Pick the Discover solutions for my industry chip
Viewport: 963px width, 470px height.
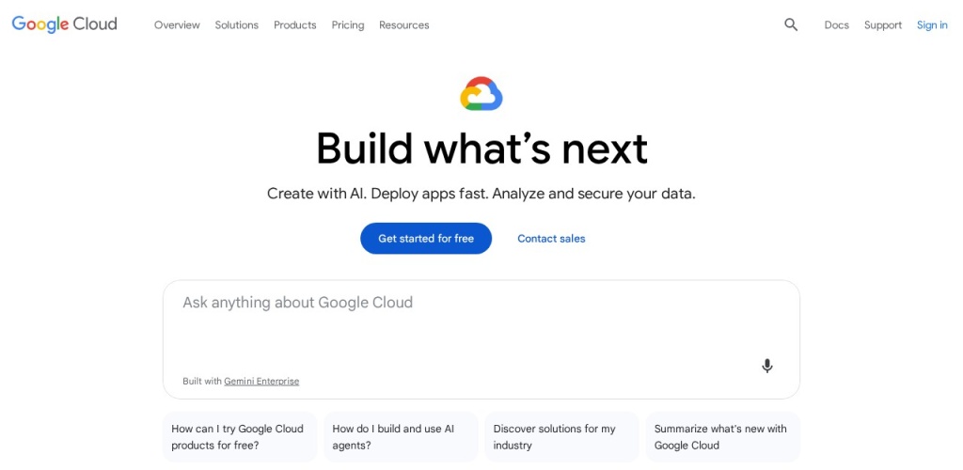tap(561, 437)
